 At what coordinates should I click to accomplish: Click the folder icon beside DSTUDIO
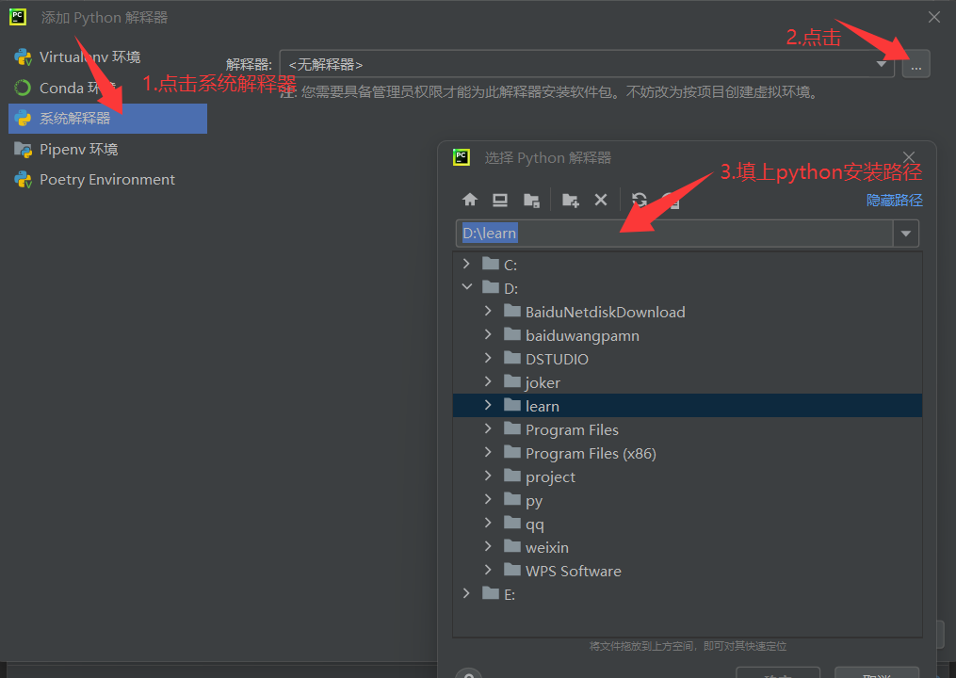512,359
